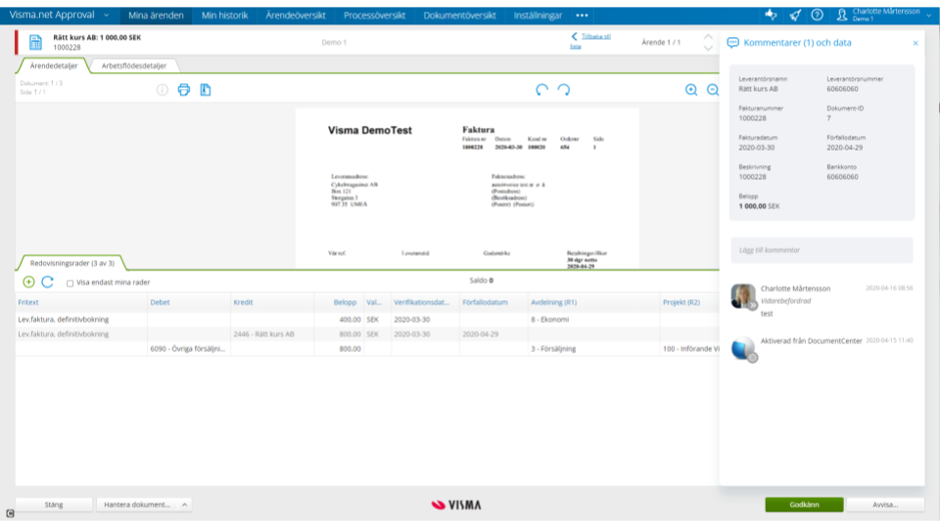940x528 pixels.
Task: Click the small icon in bottom-left corner
Action: (x=10, y=513)
